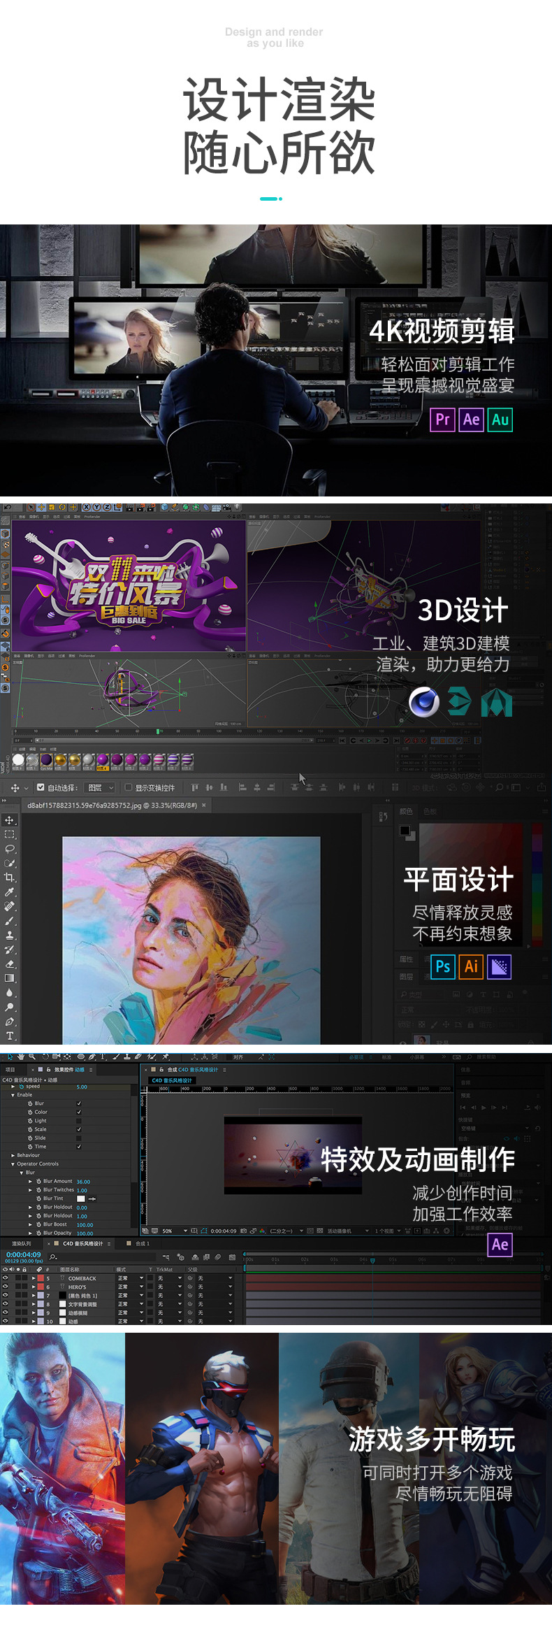The width and height of the screenshot is (552, 1625).
Task: Toggle the Color checkbox under Enable
Action: coord(79,1112)
